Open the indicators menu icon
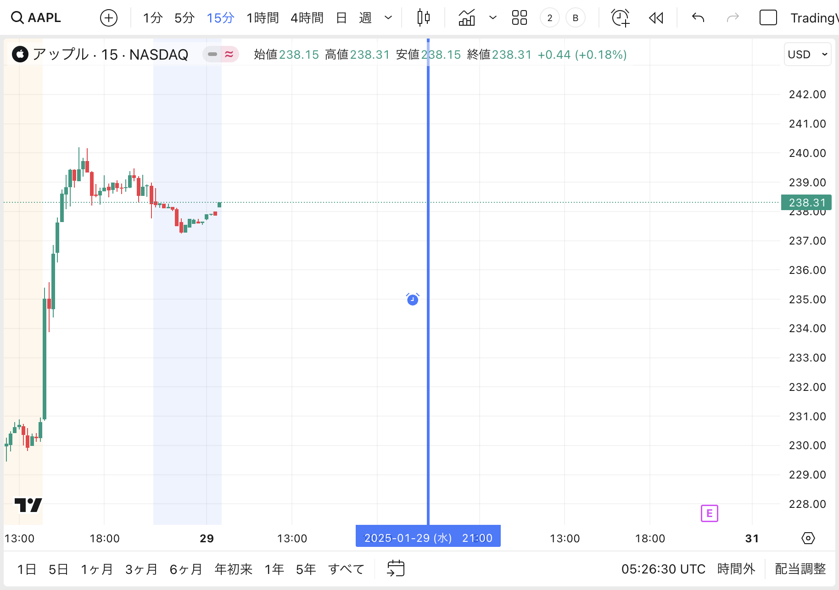Screen dimensions: 839x590 (x=467, y=18)
